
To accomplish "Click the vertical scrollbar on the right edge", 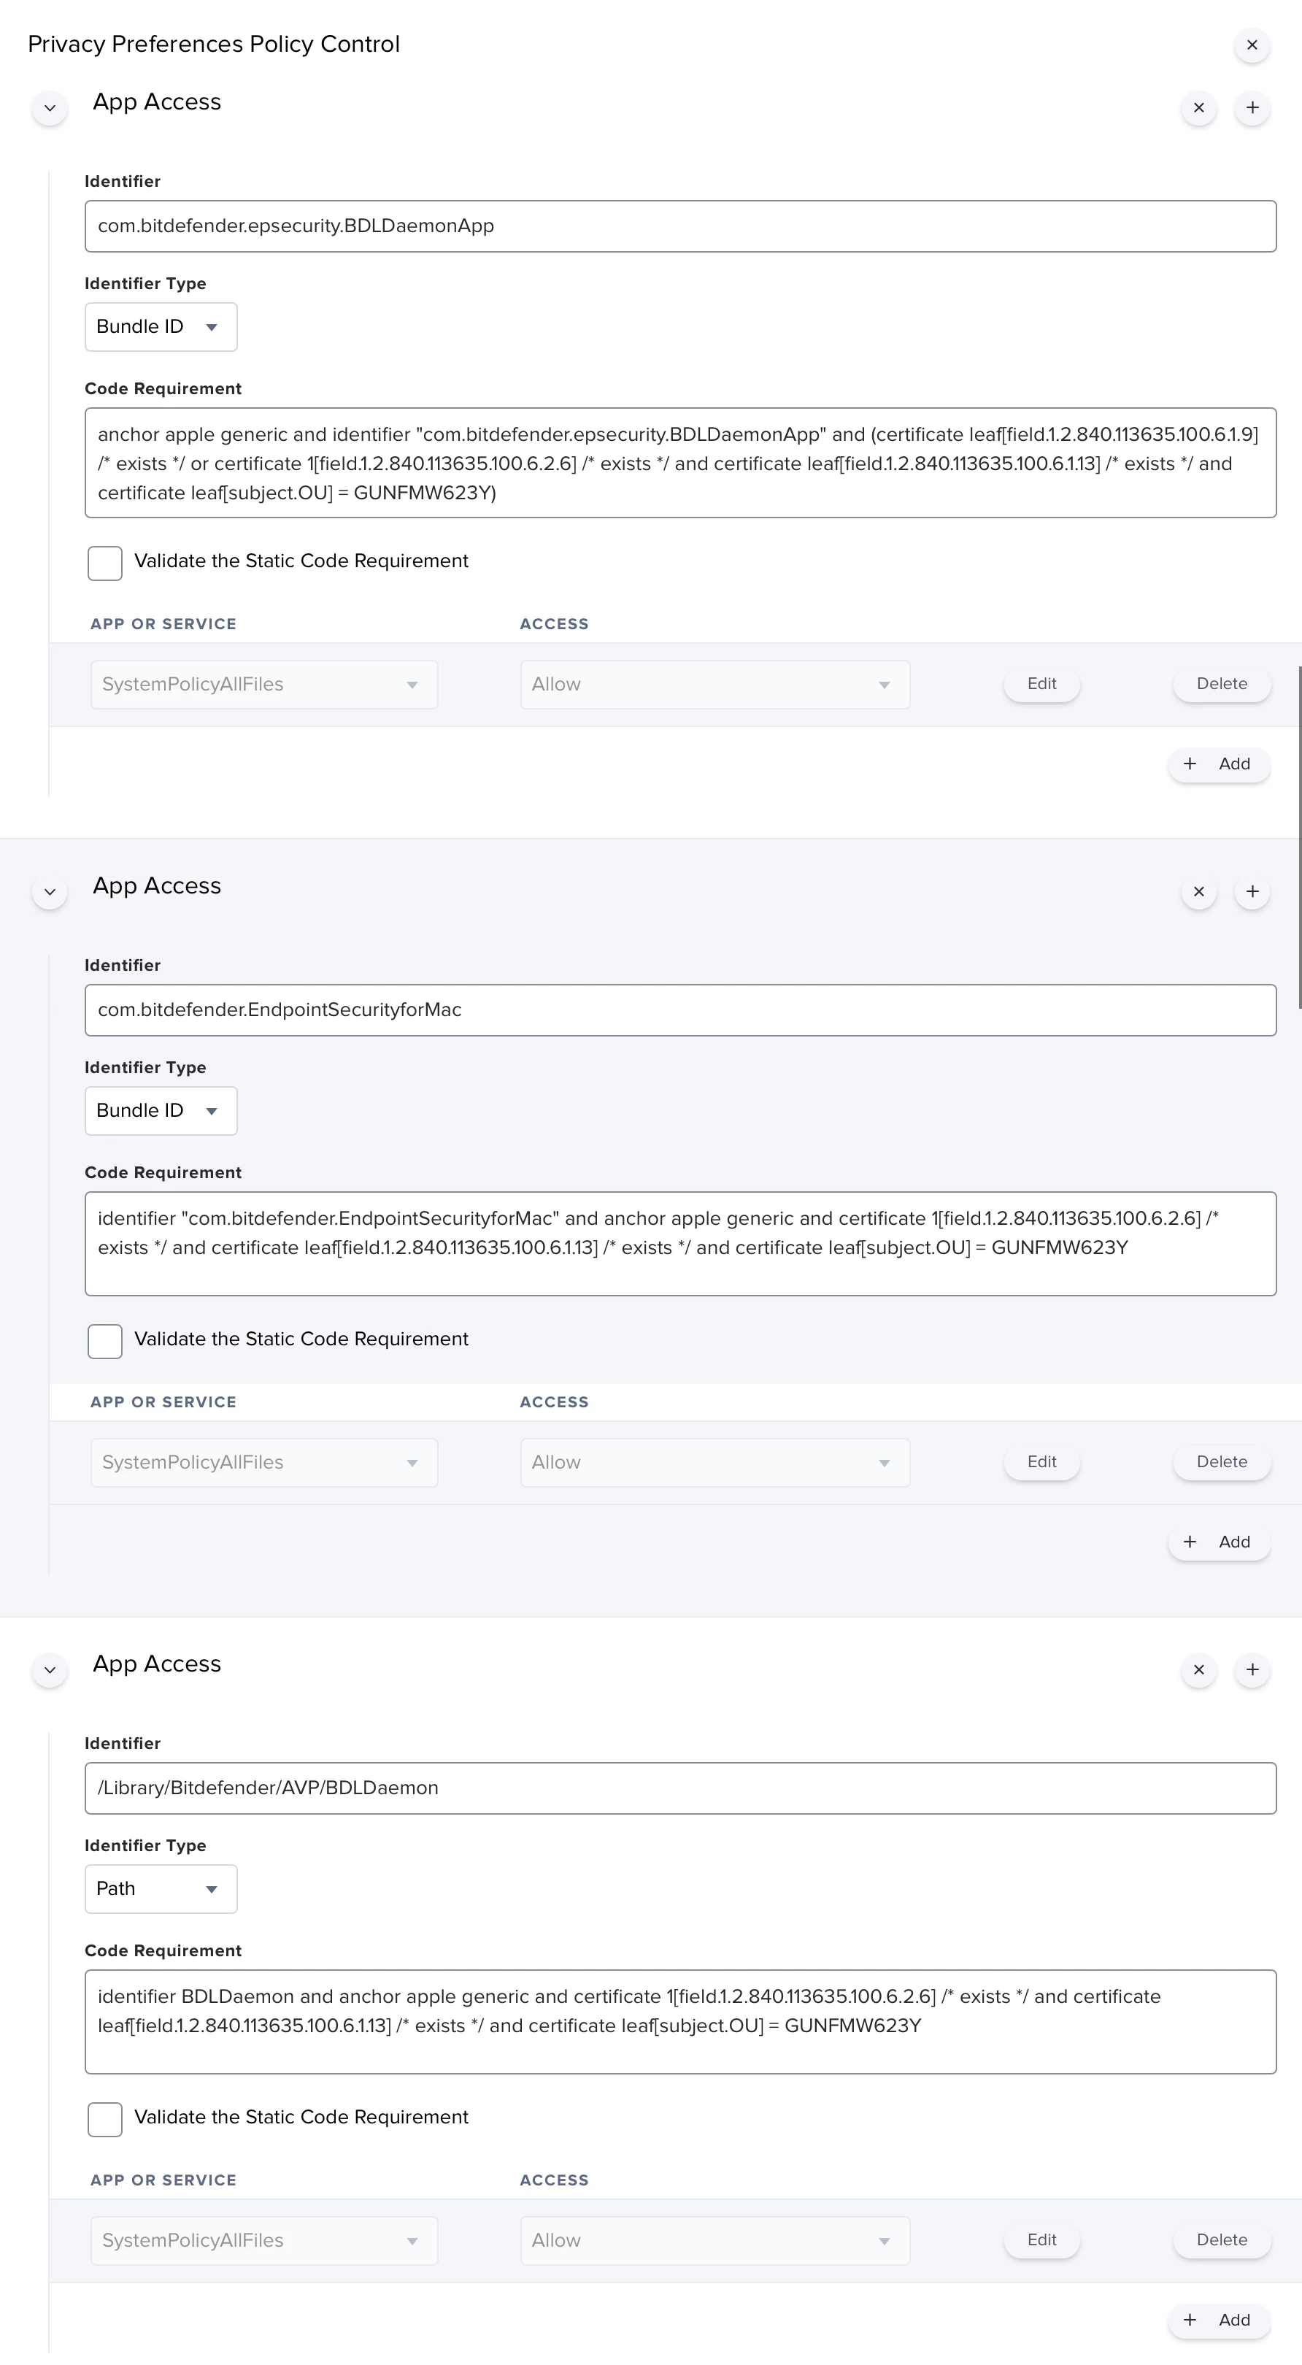I will (x=1298, y=836).
